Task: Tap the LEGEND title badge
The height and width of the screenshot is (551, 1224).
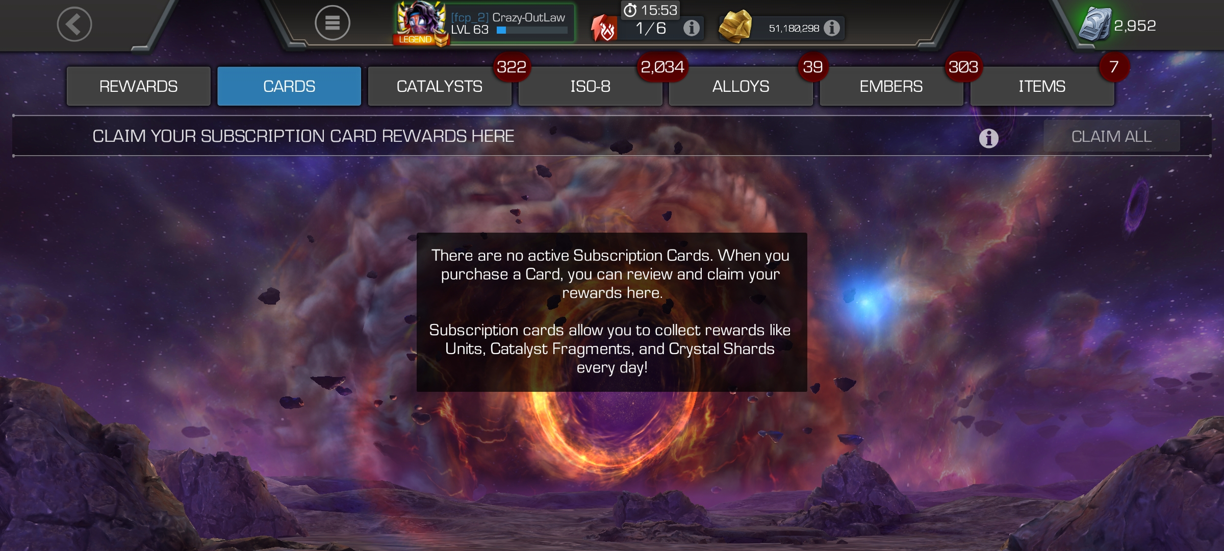Action: point(415,39)
